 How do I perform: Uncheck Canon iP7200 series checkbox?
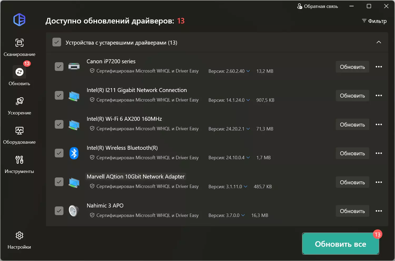click(x=59, y=67)
